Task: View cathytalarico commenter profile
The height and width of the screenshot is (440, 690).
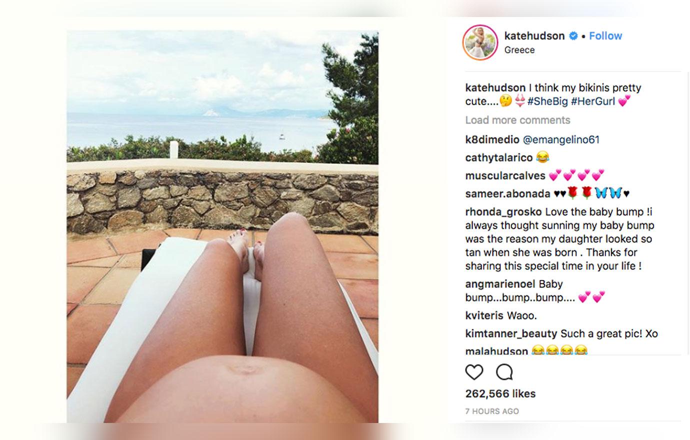Action: 499,157
